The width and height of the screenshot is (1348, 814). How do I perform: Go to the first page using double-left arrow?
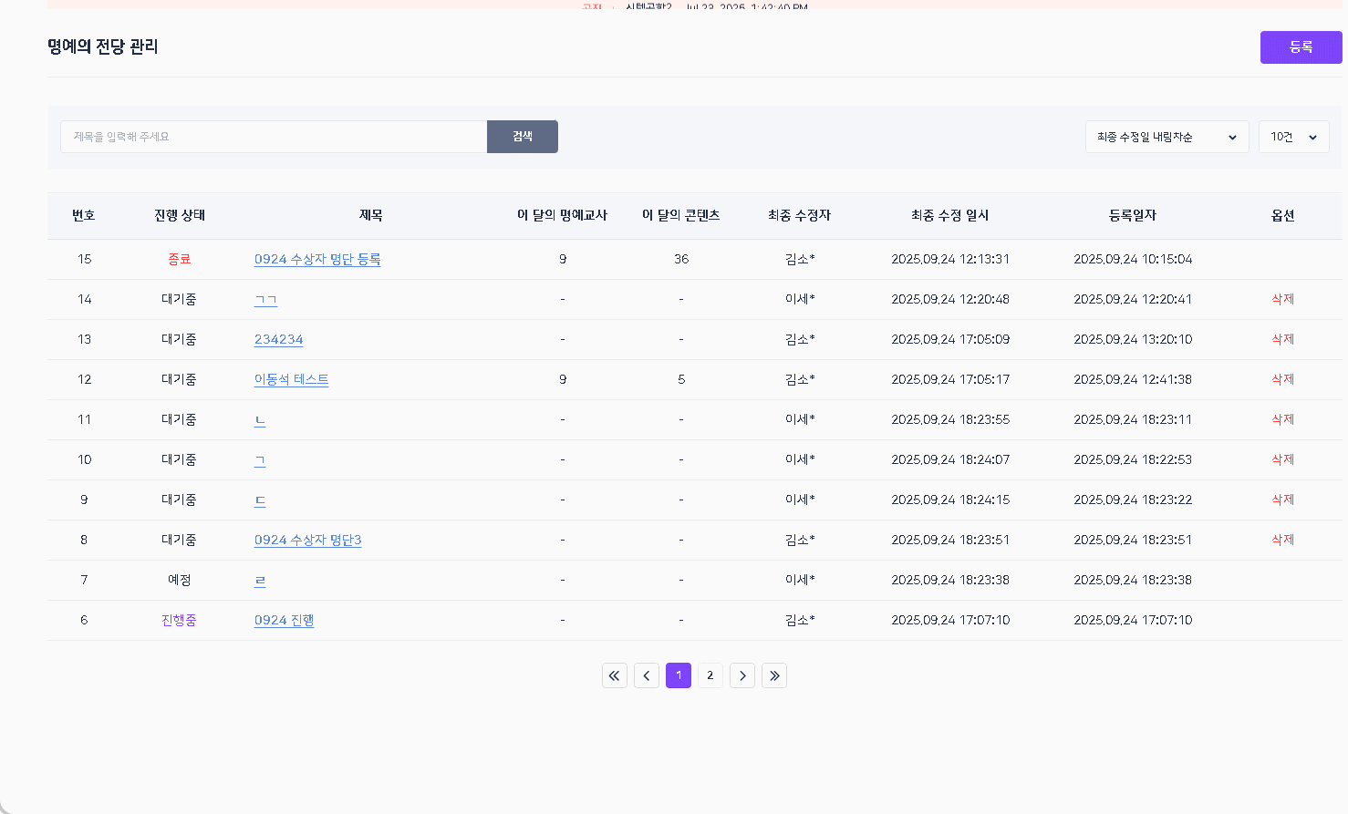pos(614,675)
